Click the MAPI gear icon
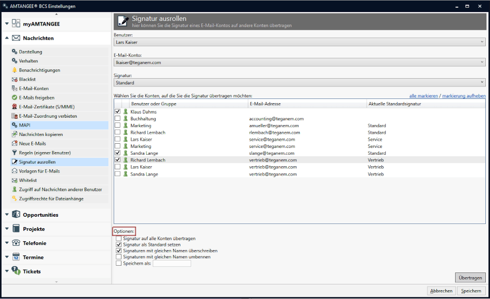 (x=15, y=125)
